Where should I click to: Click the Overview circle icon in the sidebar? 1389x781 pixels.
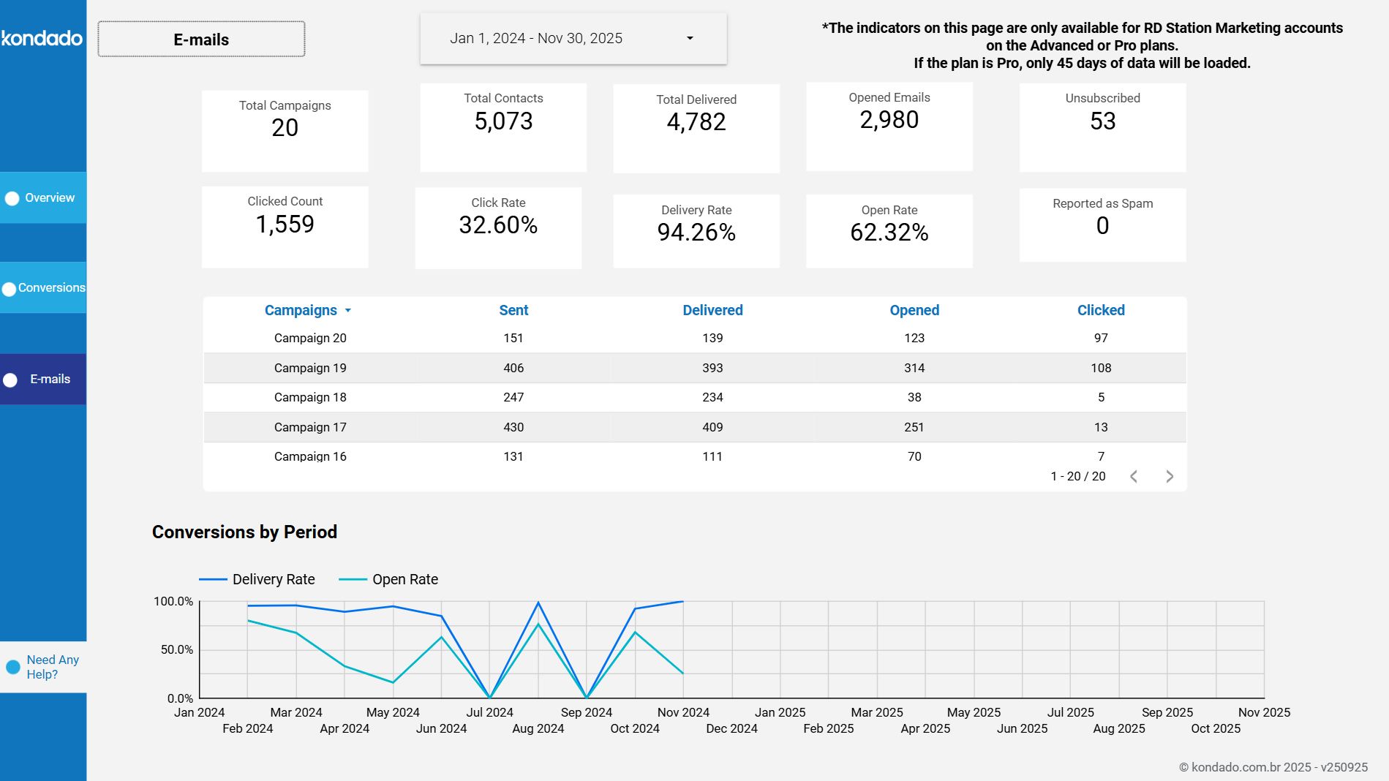11,197
